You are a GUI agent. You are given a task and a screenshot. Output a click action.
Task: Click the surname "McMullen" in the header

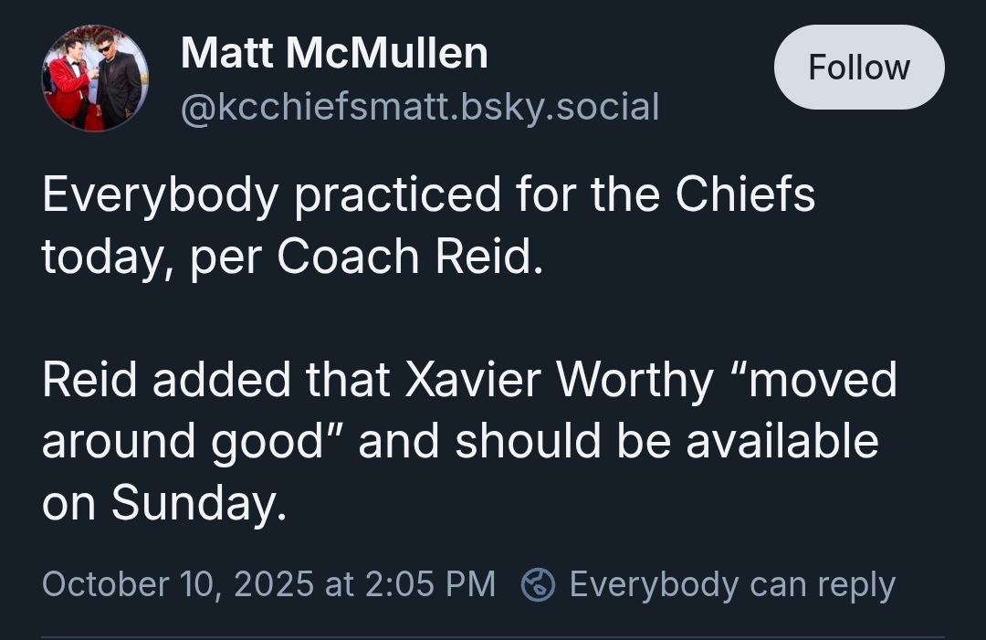click(x=387, y=52)
